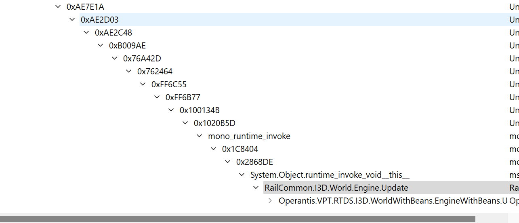Select the 0xAE2D03 highlighted row
The width and height of the screenshot is (519, 223).
click(99, 20)
